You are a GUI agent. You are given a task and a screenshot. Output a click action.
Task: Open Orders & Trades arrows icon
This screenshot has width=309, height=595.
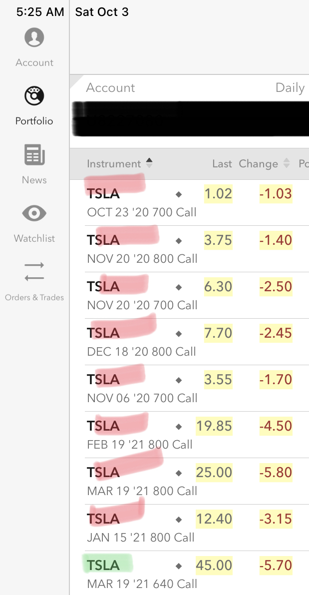(x=34, y=271)
